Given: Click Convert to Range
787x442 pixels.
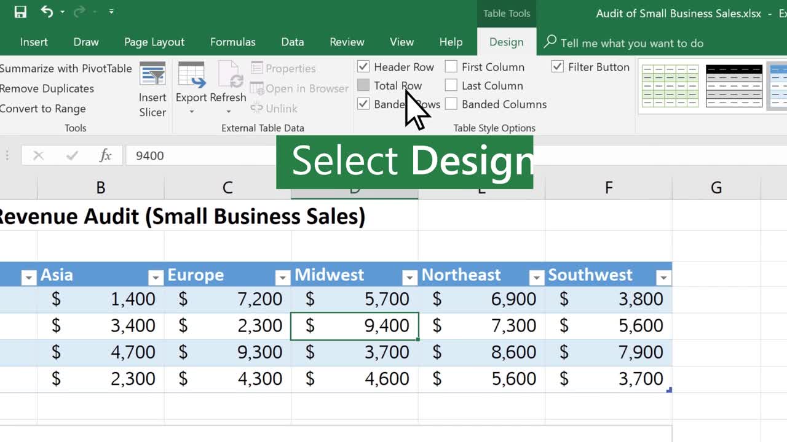Looking at the screenshot, I should pyautogui.click(x=42, y=109).
